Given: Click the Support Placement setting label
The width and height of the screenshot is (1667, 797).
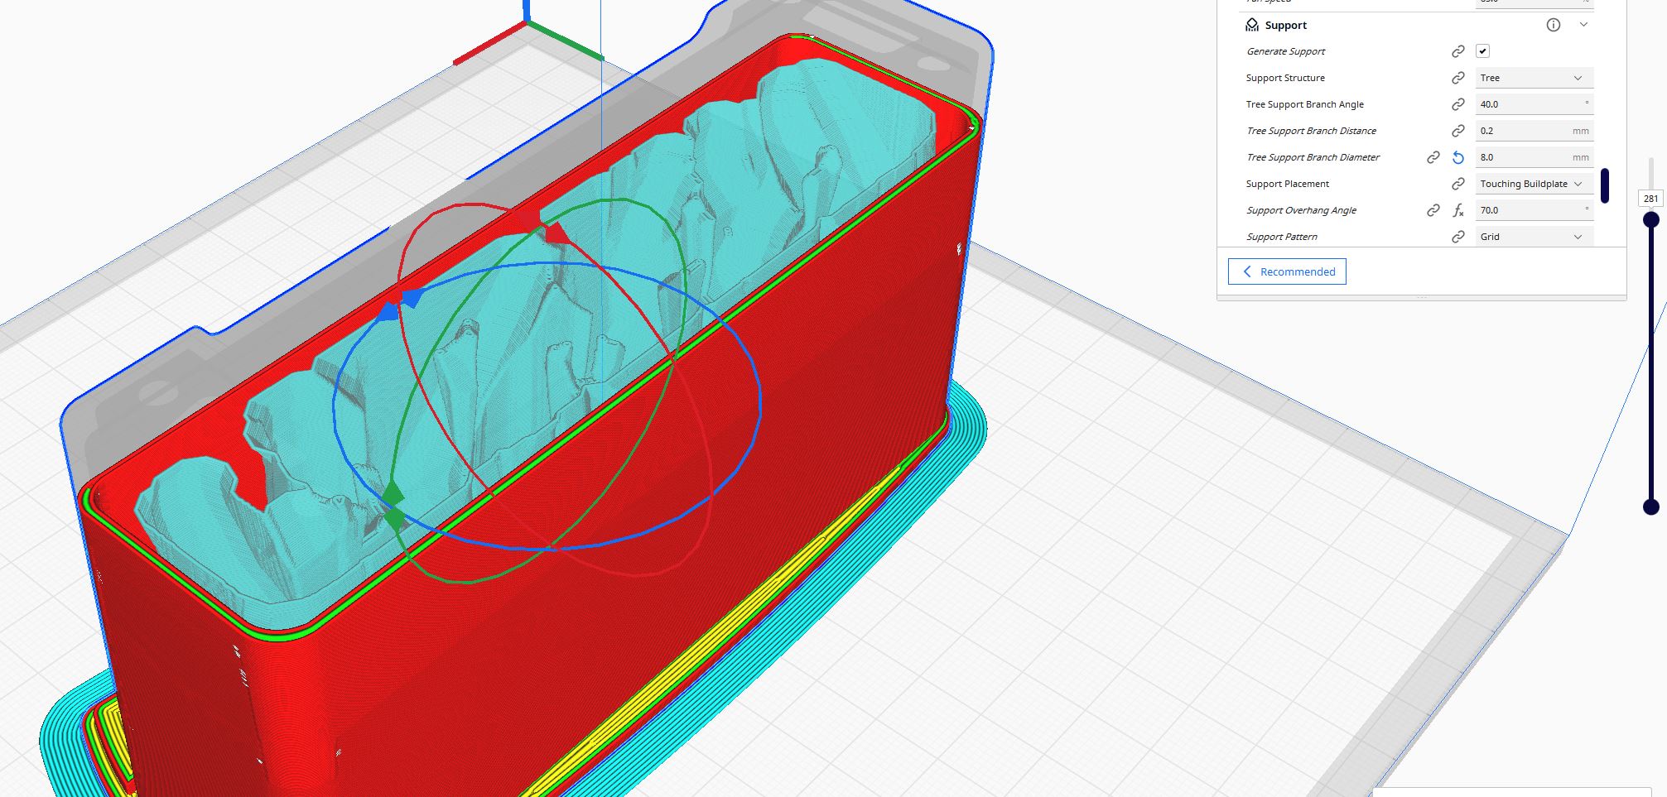Looking at the screenshot, I should pyautogui.click(x=1287, y=184).
